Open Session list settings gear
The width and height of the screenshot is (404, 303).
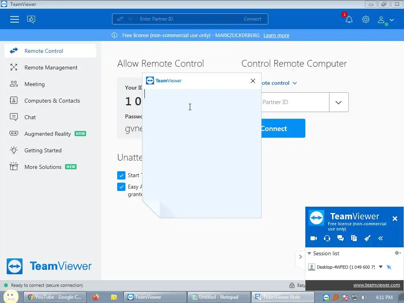(398, 253)
